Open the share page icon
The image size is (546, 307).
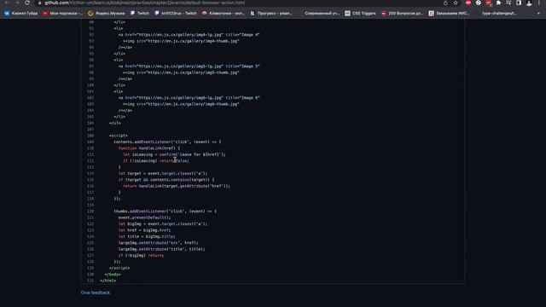(x=445, y=3)
